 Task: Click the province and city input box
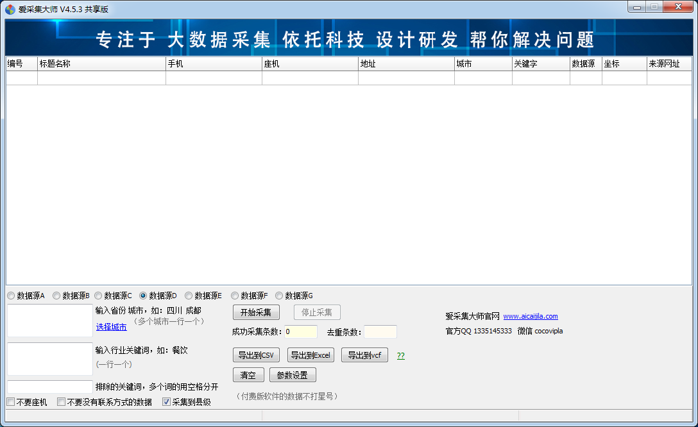point(49,320)
